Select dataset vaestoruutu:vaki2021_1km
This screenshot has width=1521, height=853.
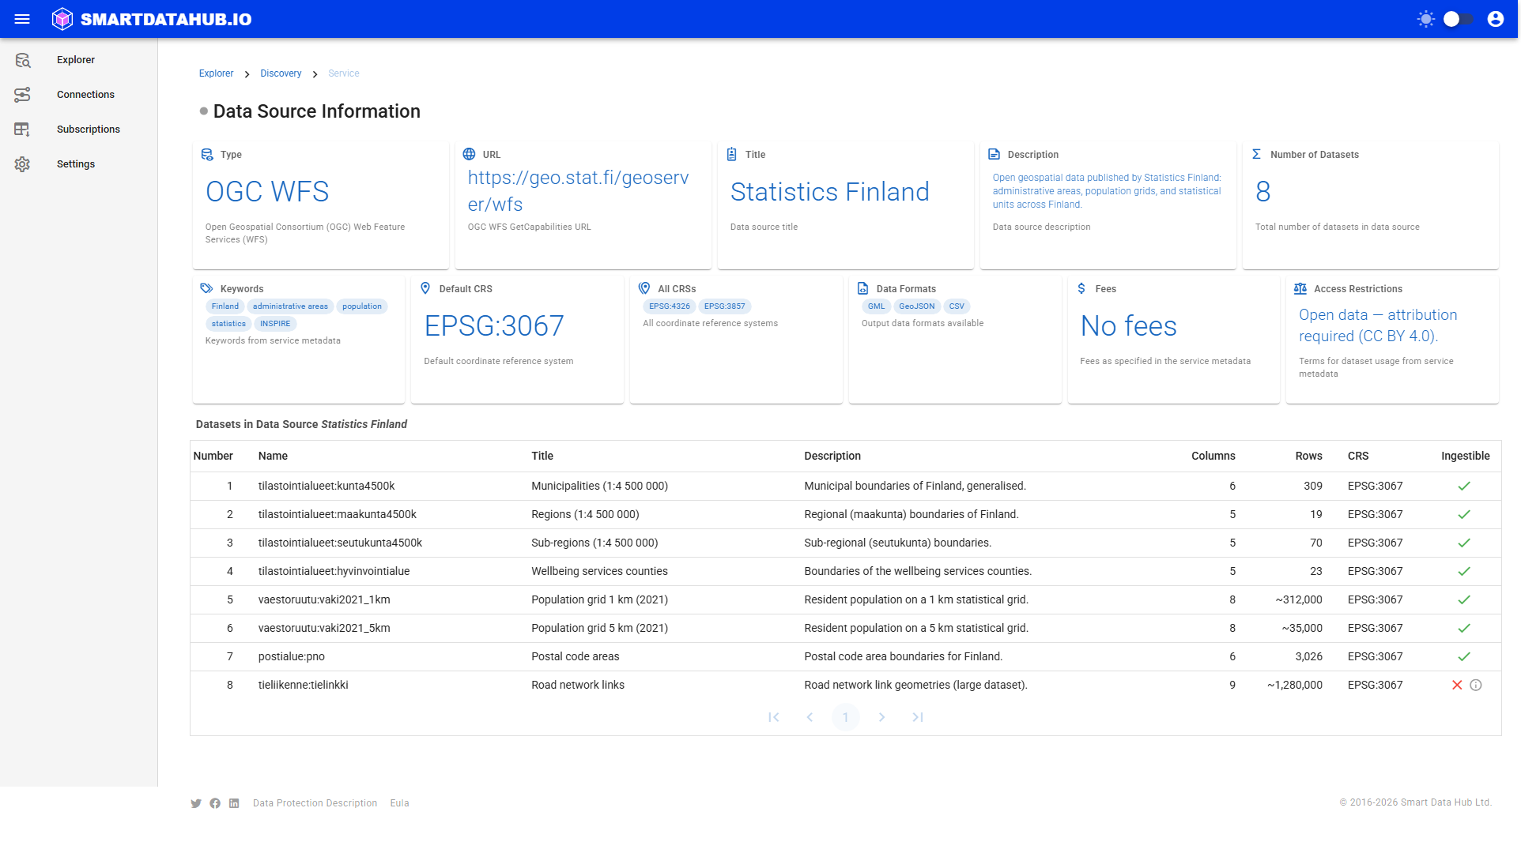pos(324,599)
